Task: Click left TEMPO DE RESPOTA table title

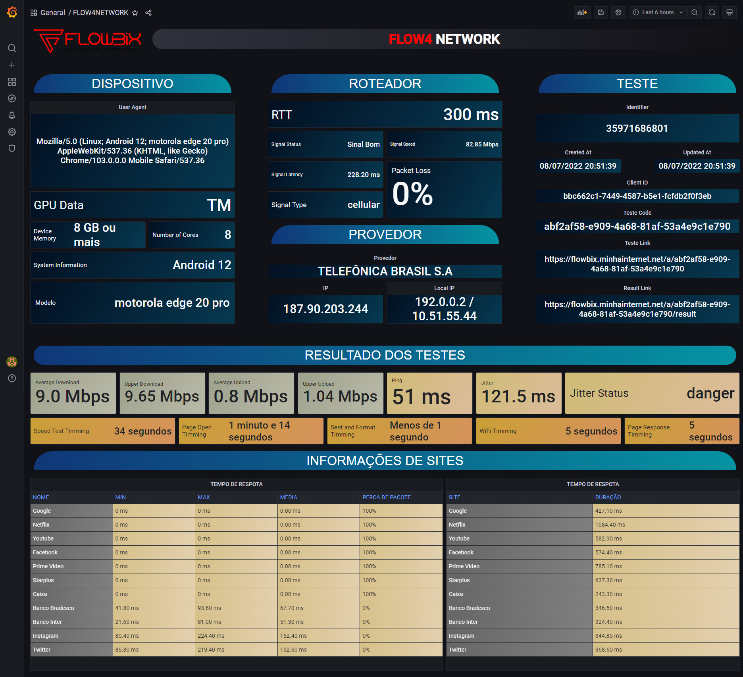Action: (x=237, y=484)
